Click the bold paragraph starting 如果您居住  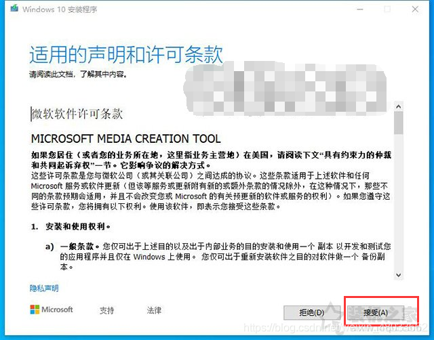pyautogui.click(x=211, y=160)
